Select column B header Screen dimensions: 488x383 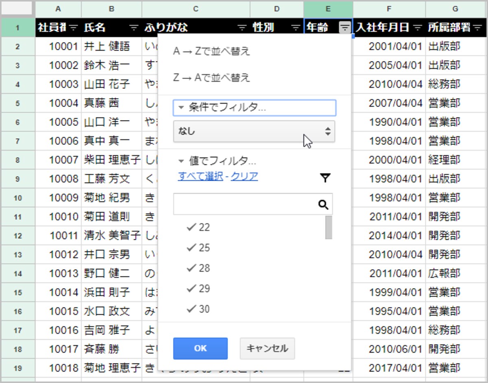pos(111,9)
